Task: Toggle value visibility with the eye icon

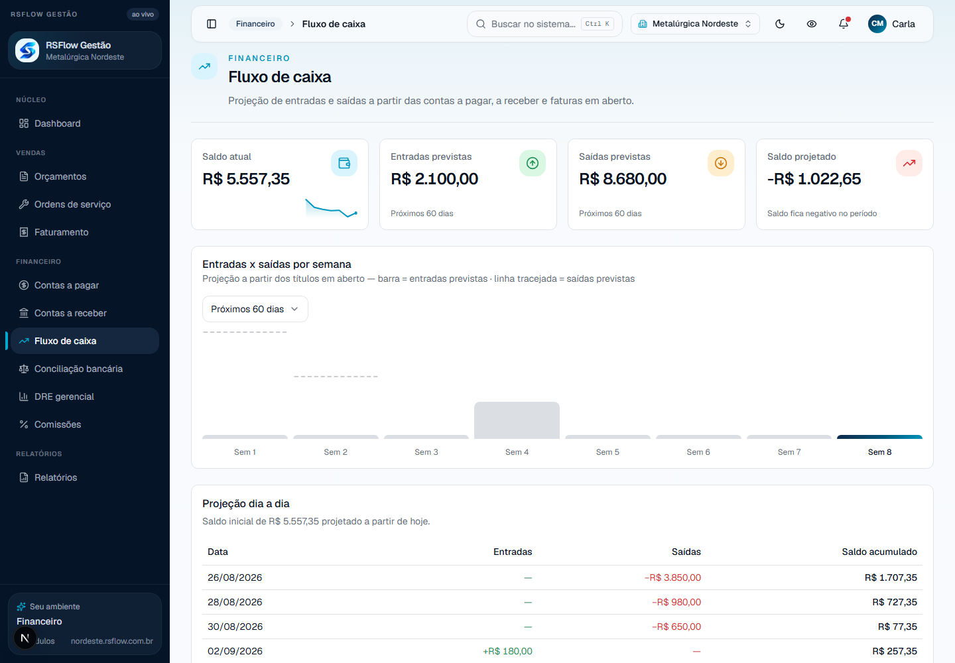Action: pos(812,24)
